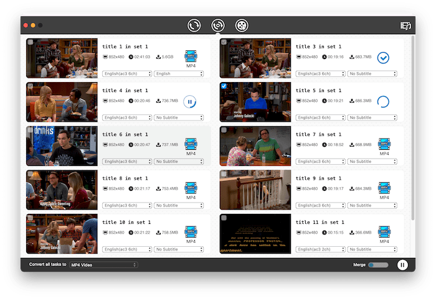Switch to the disc ripping tab
The width and height of the screenshot is (436, 299).
click(x=217, y=25)
